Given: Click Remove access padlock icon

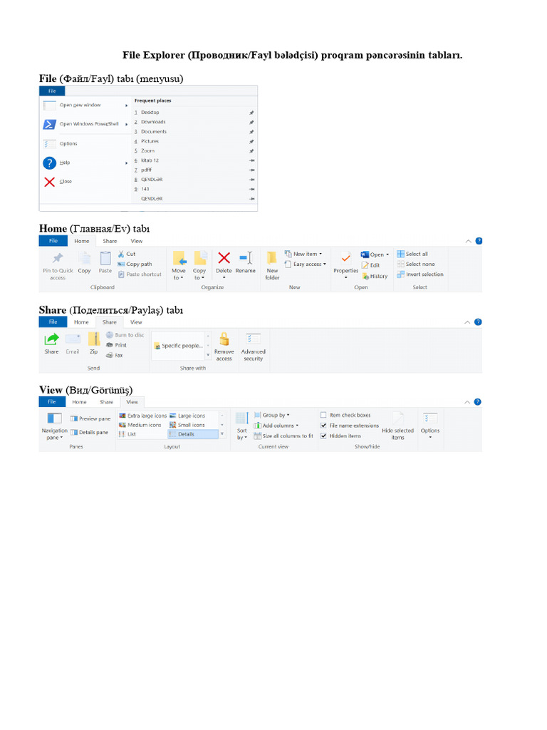Looking at the screenshot, I should [224, 339].
